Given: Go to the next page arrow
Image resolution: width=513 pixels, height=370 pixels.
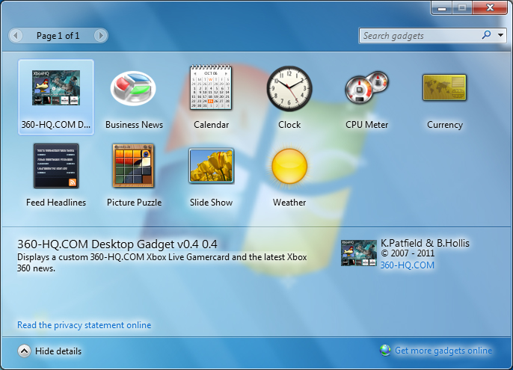Looking at the screenshot, I should point(100,35).
